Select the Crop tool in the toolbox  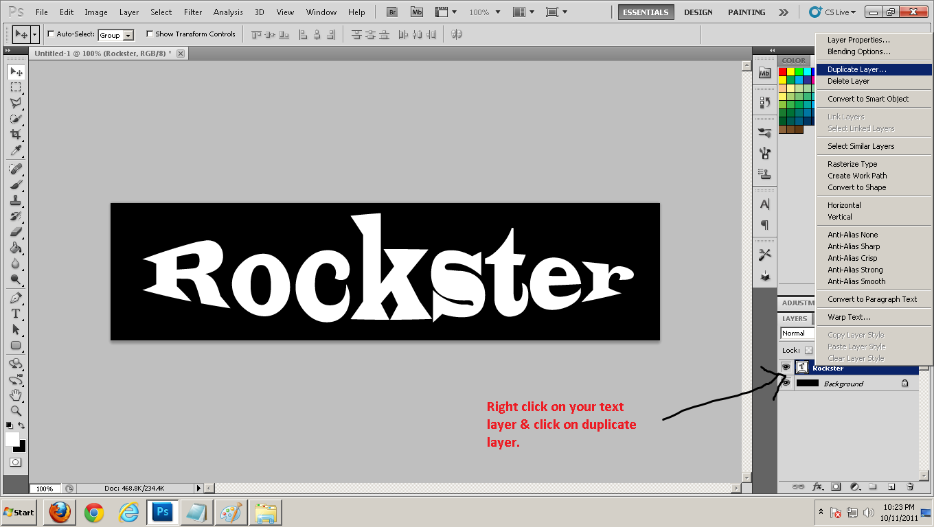15,134
